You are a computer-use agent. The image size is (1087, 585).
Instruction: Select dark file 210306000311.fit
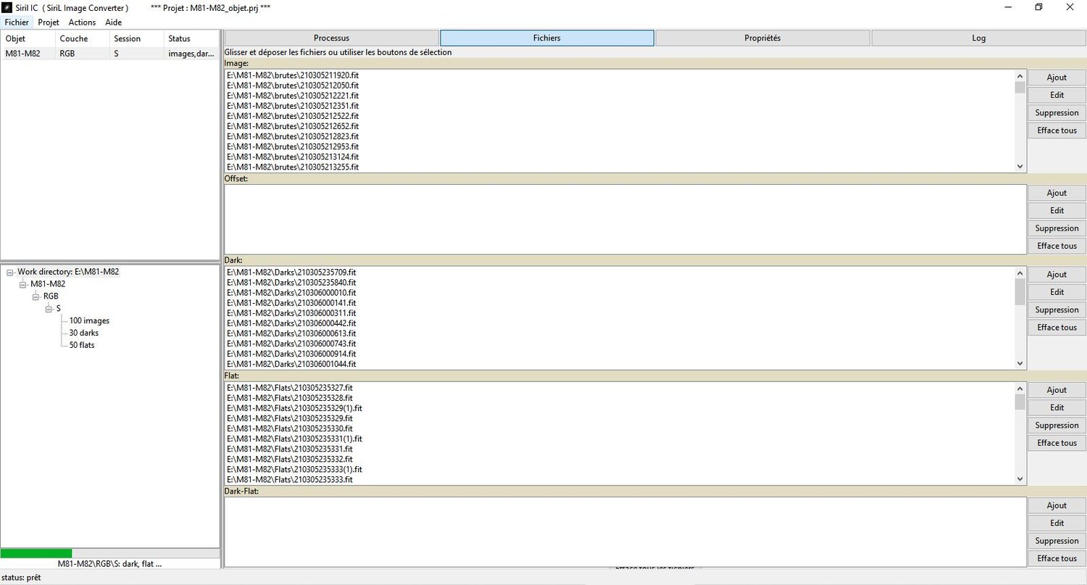tap(291, 313)
